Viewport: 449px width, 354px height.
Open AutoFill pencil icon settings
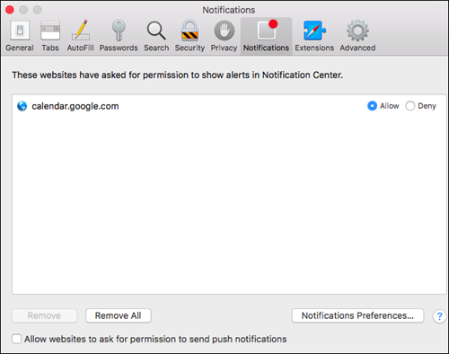coord(80,36)
